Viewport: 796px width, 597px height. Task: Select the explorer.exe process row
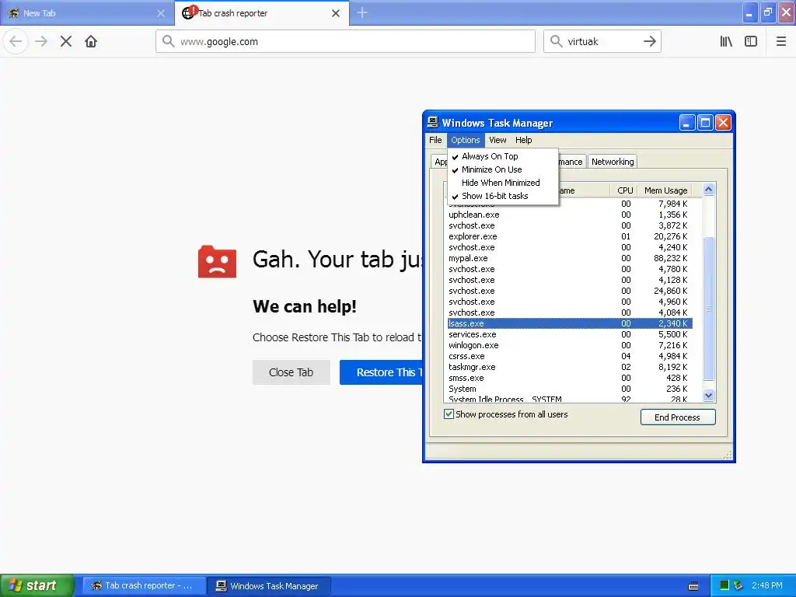point(570,236)
